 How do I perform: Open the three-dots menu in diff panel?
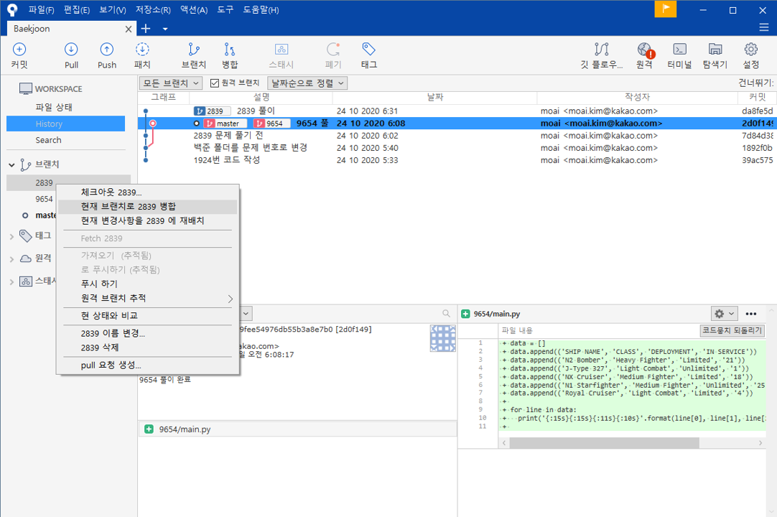coord(750,313)
